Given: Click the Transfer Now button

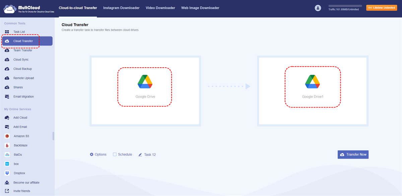Looking at the screenshot, I should pos(353,154).
